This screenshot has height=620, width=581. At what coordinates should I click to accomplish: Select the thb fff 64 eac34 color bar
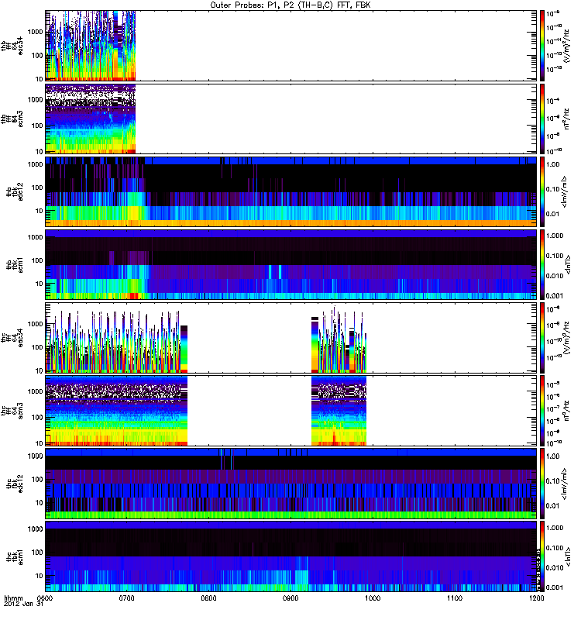coord(542,46)
